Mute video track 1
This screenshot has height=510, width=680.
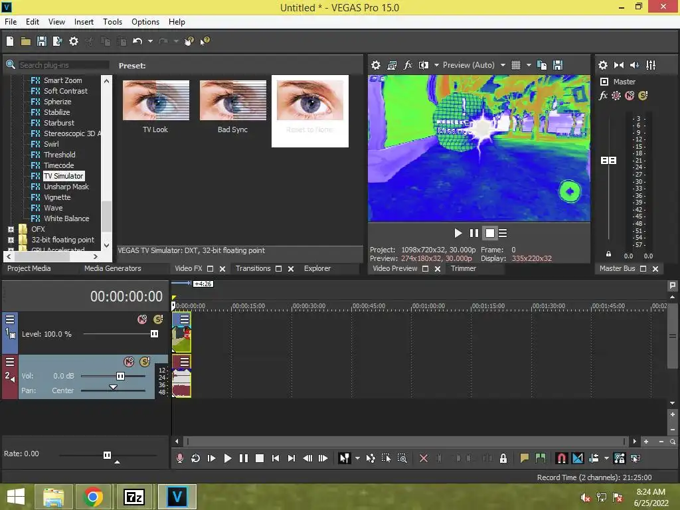coord(142,319)
